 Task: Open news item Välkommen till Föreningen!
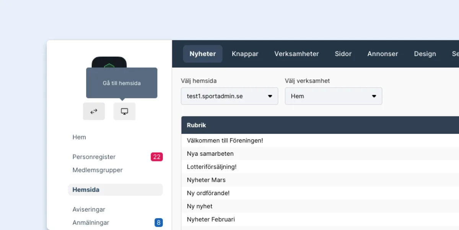[320, 140]
